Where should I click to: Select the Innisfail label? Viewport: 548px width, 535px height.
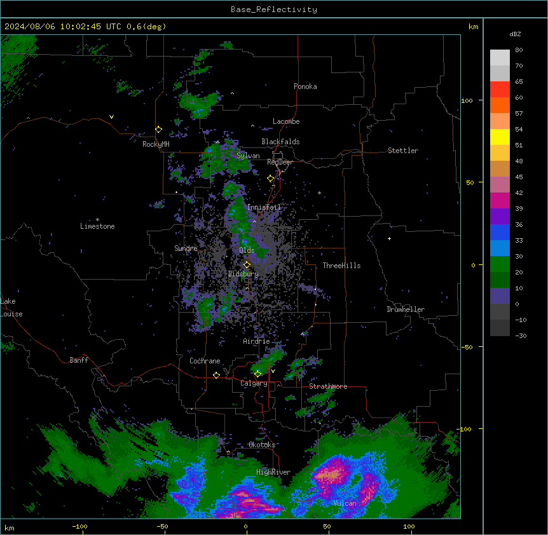click(x=264, y=207)
